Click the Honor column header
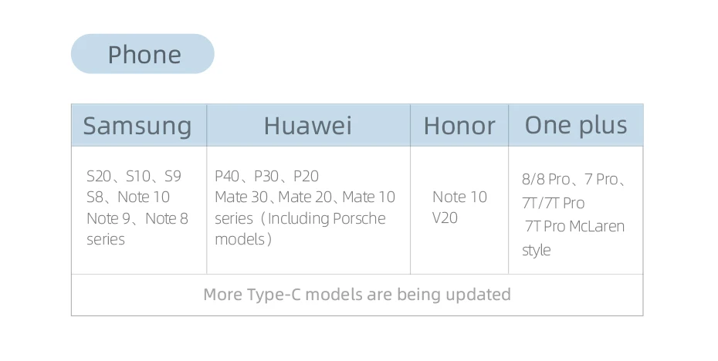Screen dimensions: 718x361 tap(459, 126)
